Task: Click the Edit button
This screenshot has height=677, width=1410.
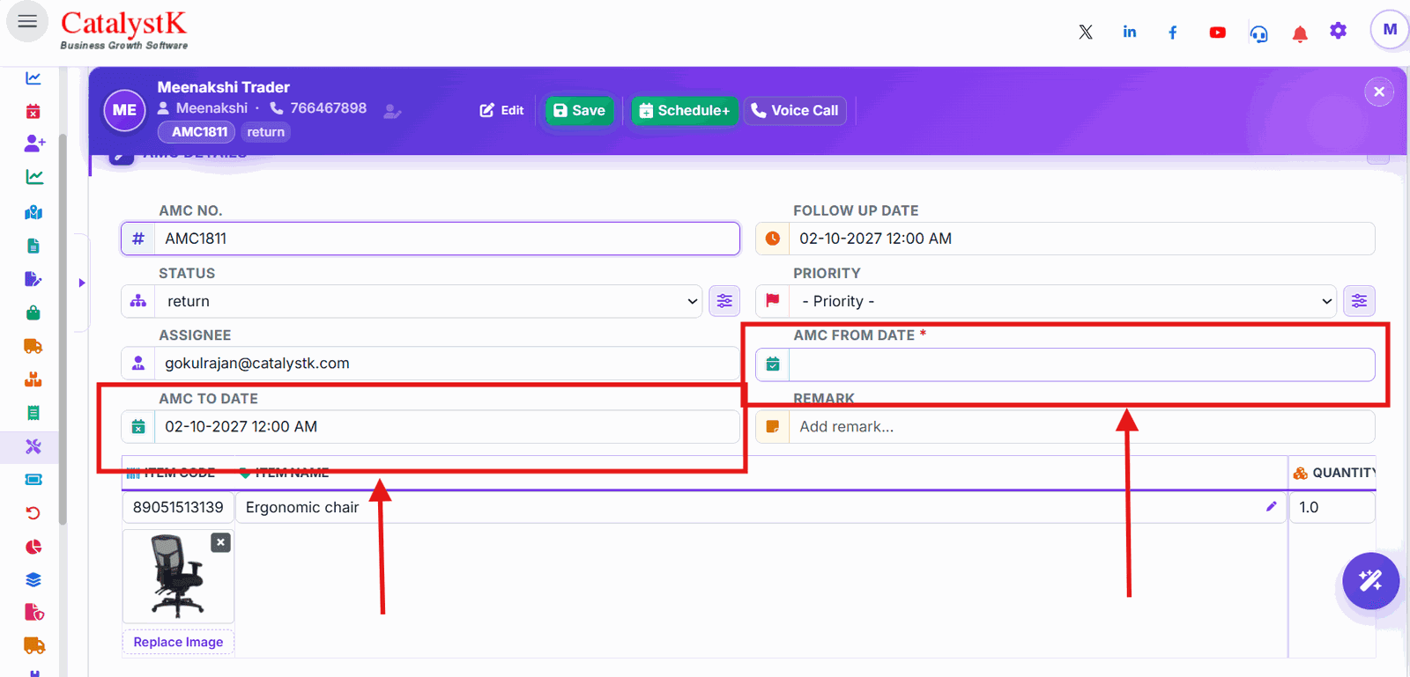Action: click(501, 110)
